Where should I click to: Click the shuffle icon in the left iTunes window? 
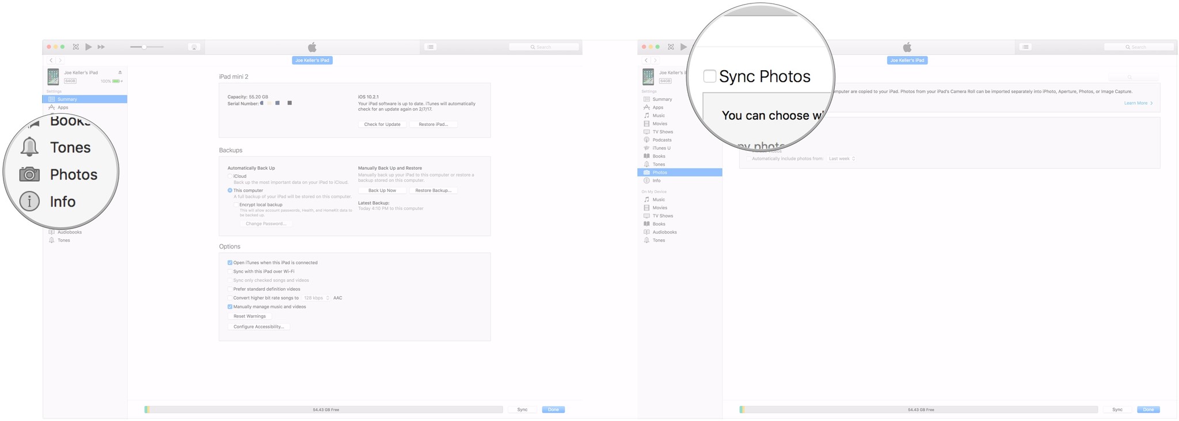click(x=75, y=47)
